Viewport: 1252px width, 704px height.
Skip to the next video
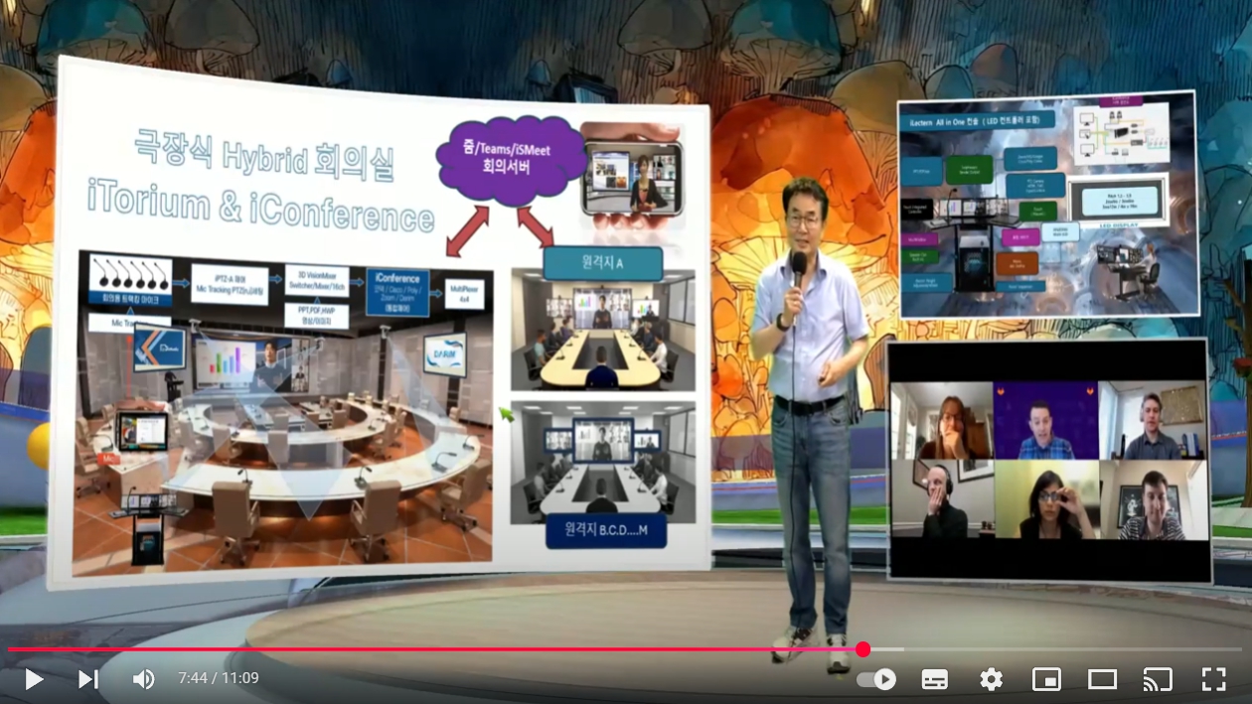(88, 679)
